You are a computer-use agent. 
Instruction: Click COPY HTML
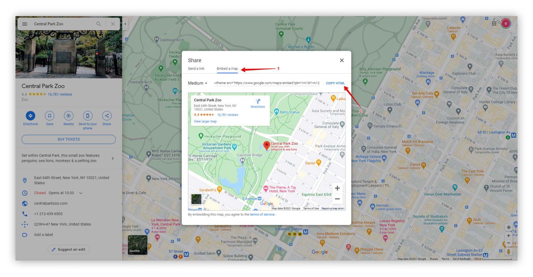click(x=335, y=83)
